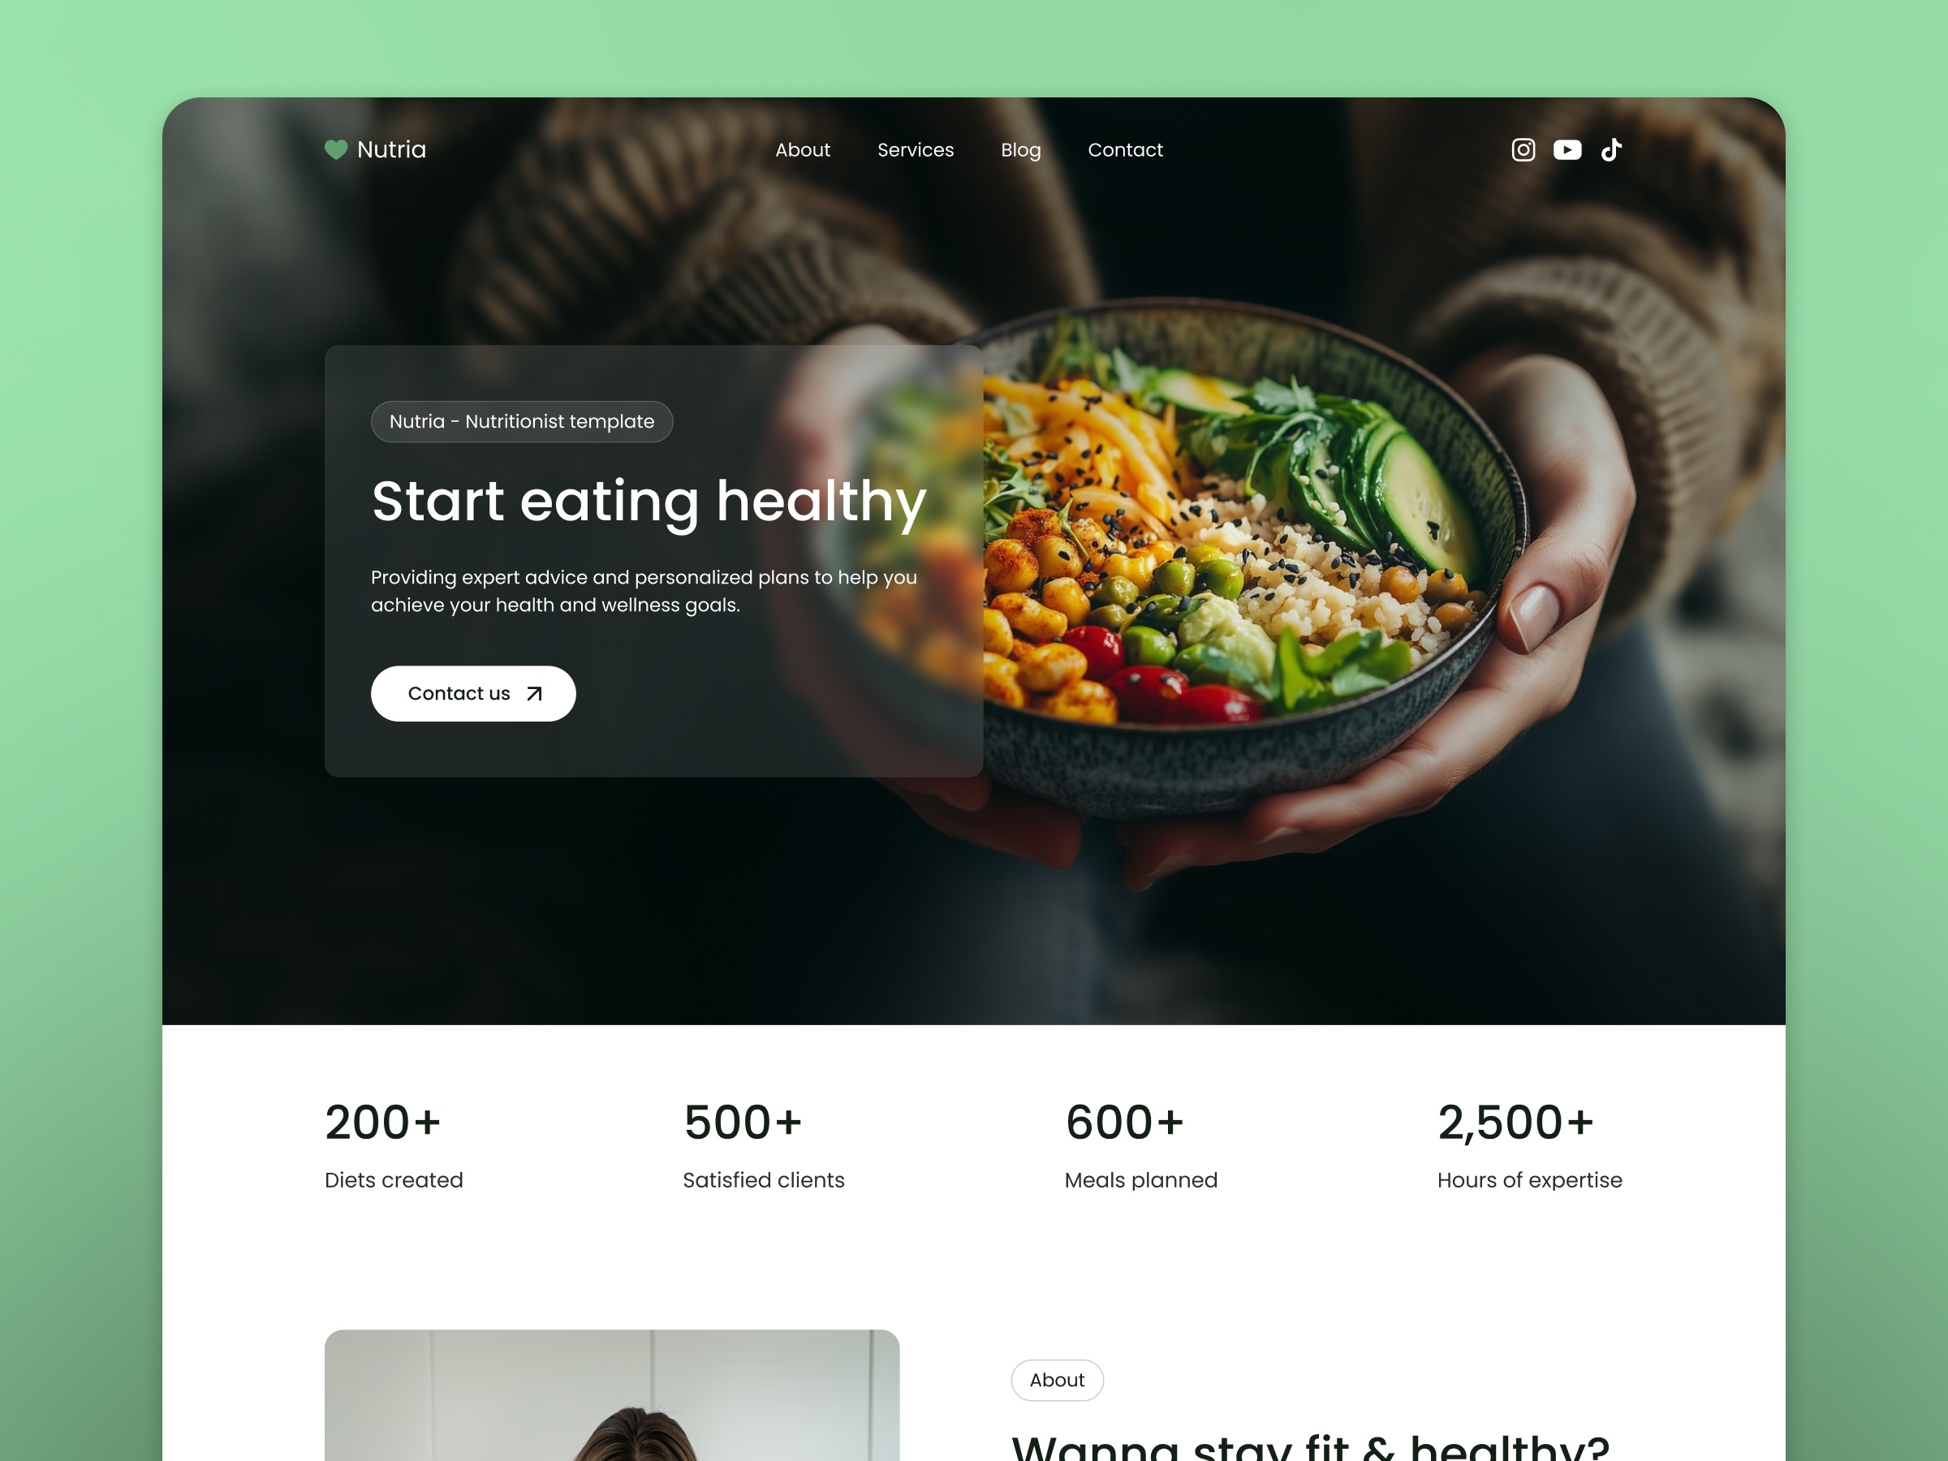
Task: Open the Contact menu item
Action: click(x=1126, y=149)
